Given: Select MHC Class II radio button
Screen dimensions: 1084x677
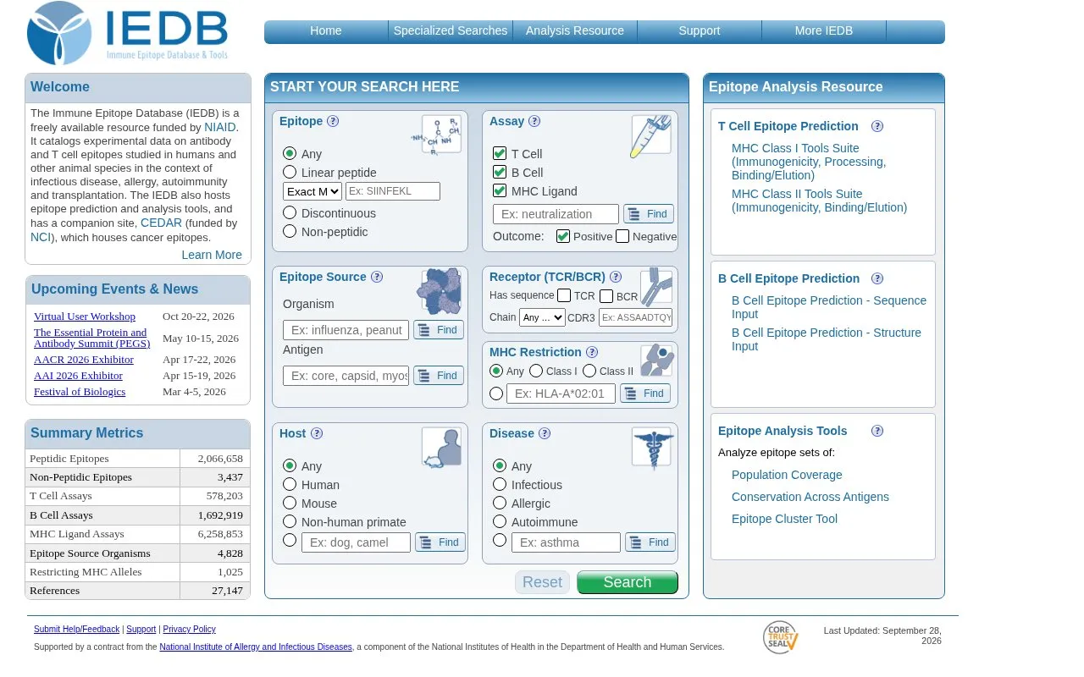Looking at the screenshot, I should click(589, 371).
